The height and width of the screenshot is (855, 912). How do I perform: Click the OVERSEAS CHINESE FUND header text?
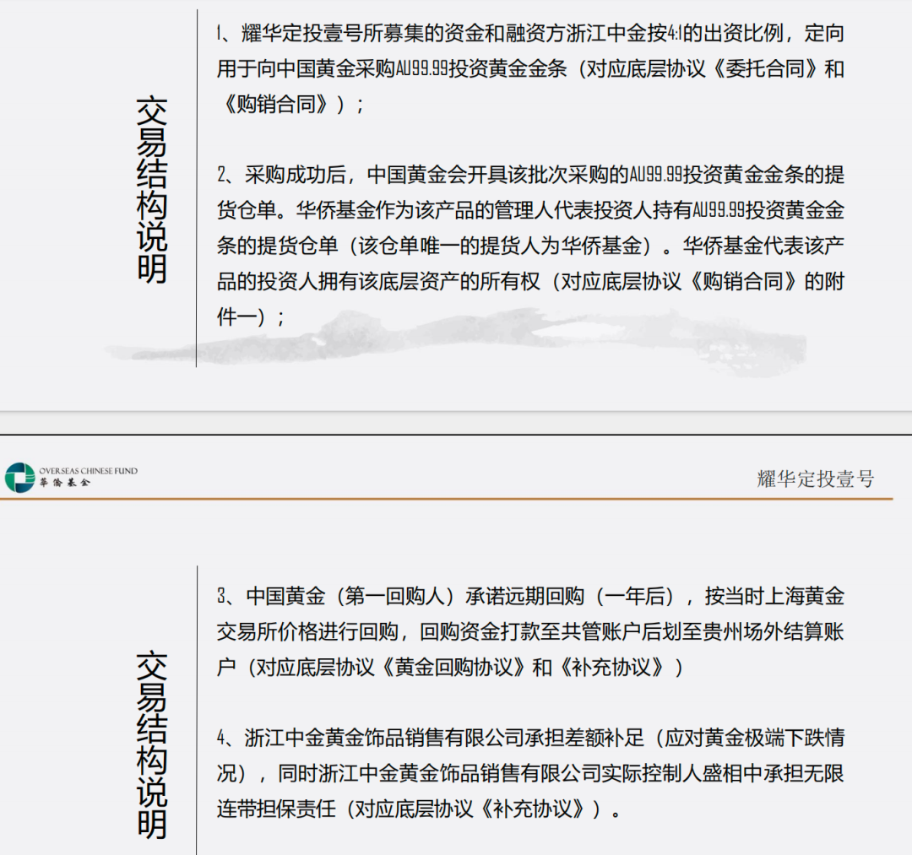[89, 471]
